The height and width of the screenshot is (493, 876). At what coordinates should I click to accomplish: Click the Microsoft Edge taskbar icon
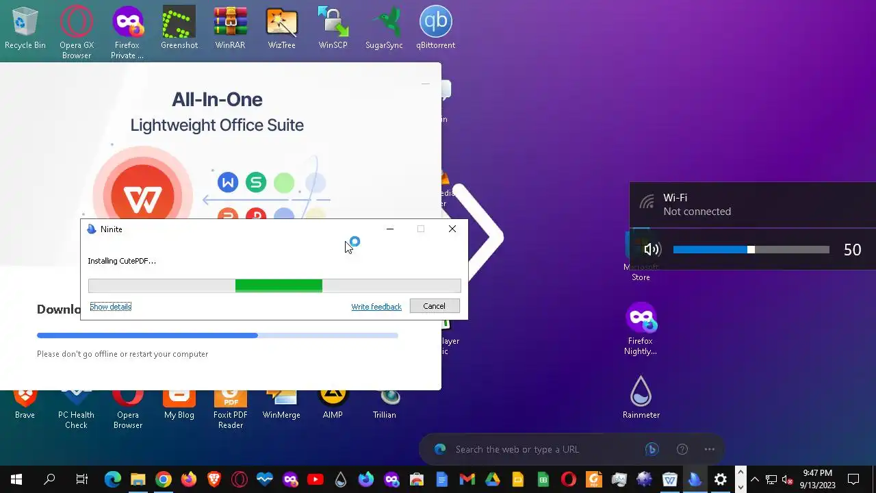click(x=112, y=479)
